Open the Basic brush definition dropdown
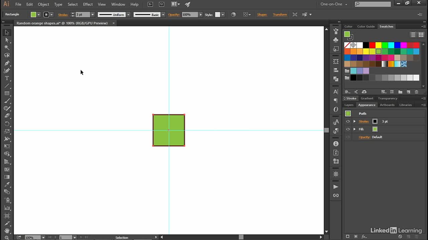This screenshot has width=428, height=240. 163,15
